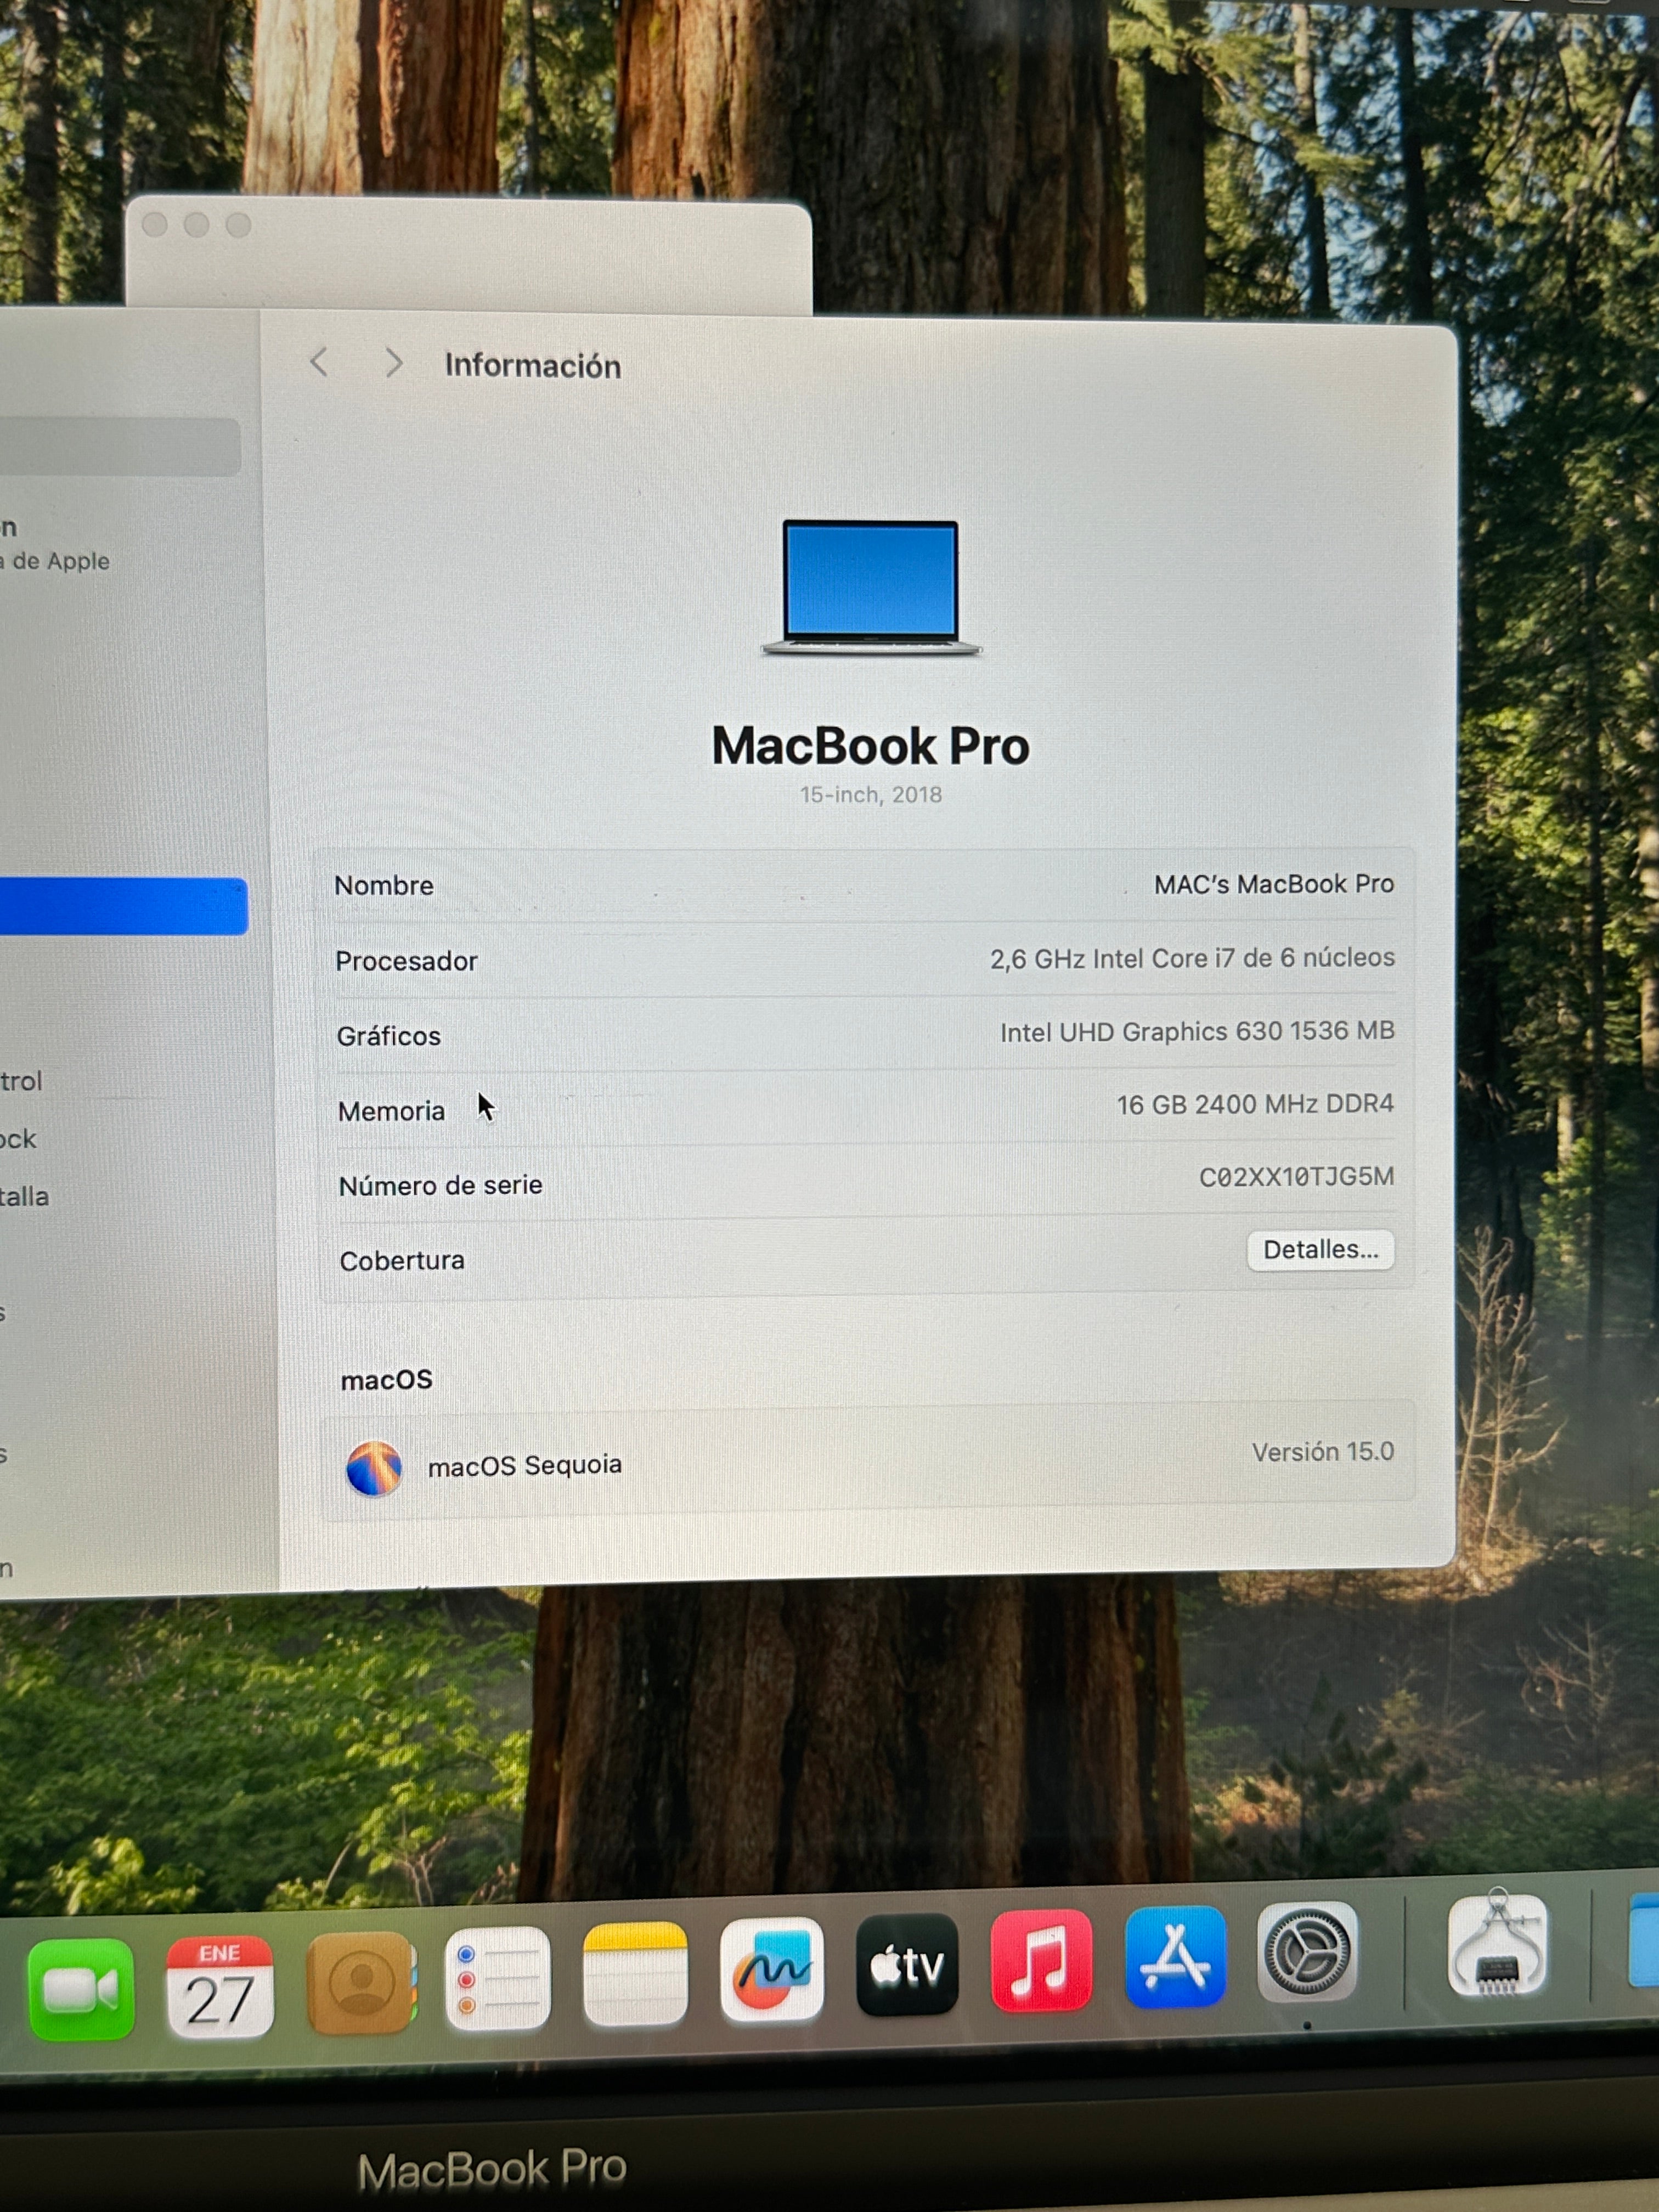Click the Número de serie label

[440, 1186]
